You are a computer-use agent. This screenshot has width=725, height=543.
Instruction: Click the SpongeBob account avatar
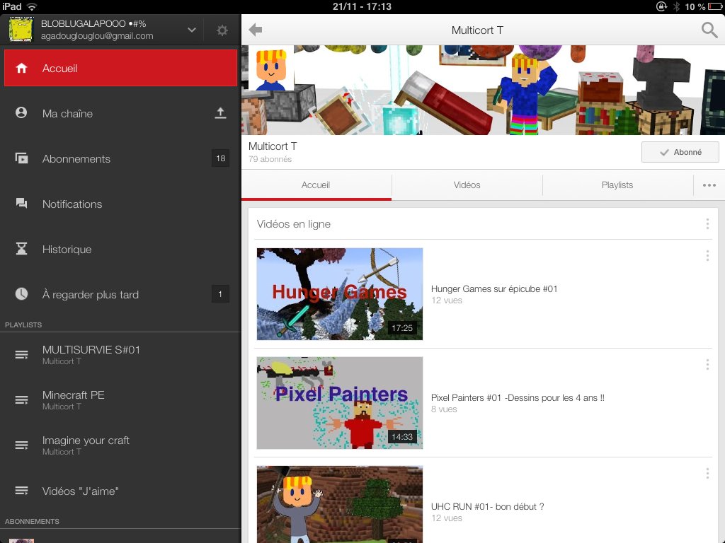click(x=21, y=30)
